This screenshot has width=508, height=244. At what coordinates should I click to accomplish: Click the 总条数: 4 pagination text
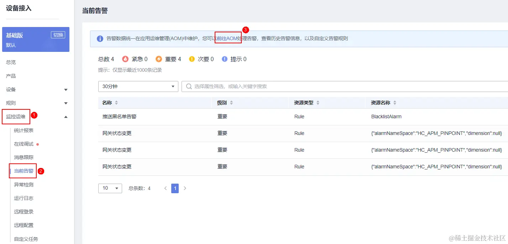coord(140,188)
